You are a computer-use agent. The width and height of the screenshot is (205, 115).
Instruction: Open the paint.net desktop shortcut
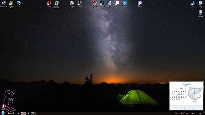(x=110, y=4)
